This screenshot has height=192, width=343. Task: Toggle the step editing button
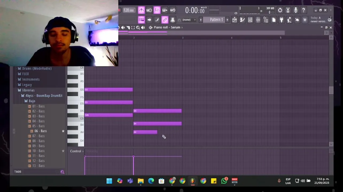[157, 20]
